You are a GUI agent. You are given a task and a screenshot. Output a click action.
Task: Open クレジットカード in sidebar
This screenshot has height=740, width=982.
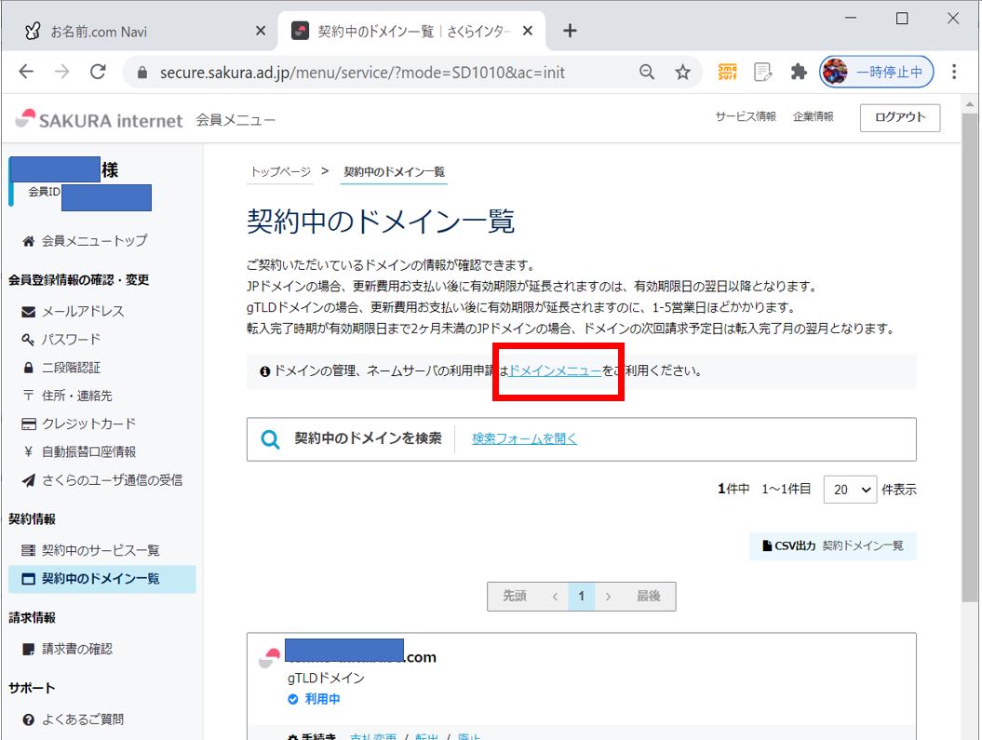[x=89, y=424]
